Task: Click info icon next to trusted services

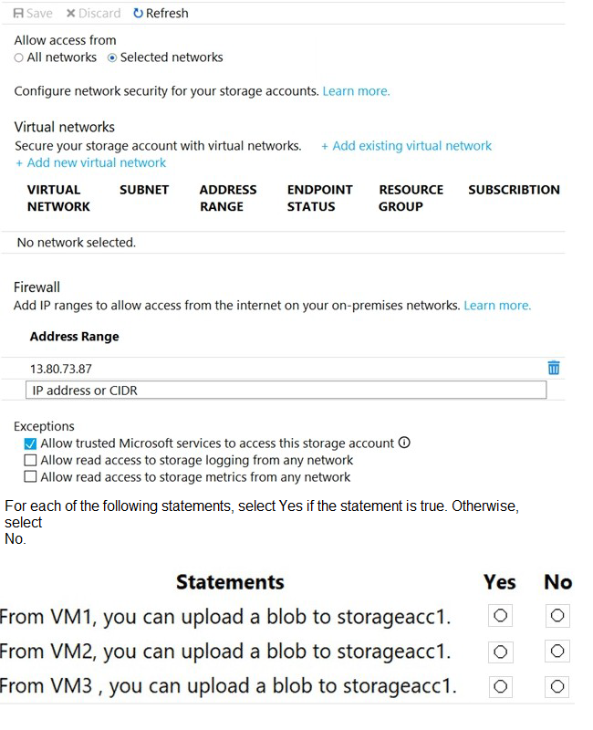Action: click(x=404, y=443)
